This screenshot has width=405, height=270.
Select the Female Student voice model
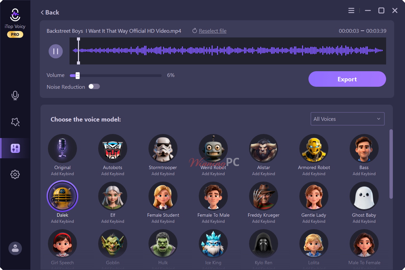point(163,196)
